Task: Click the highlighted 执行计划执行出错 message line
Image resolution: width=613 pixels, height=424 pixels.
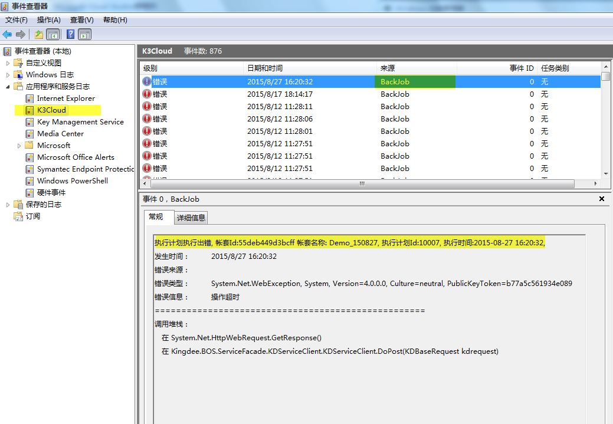Action: (350, 243)
